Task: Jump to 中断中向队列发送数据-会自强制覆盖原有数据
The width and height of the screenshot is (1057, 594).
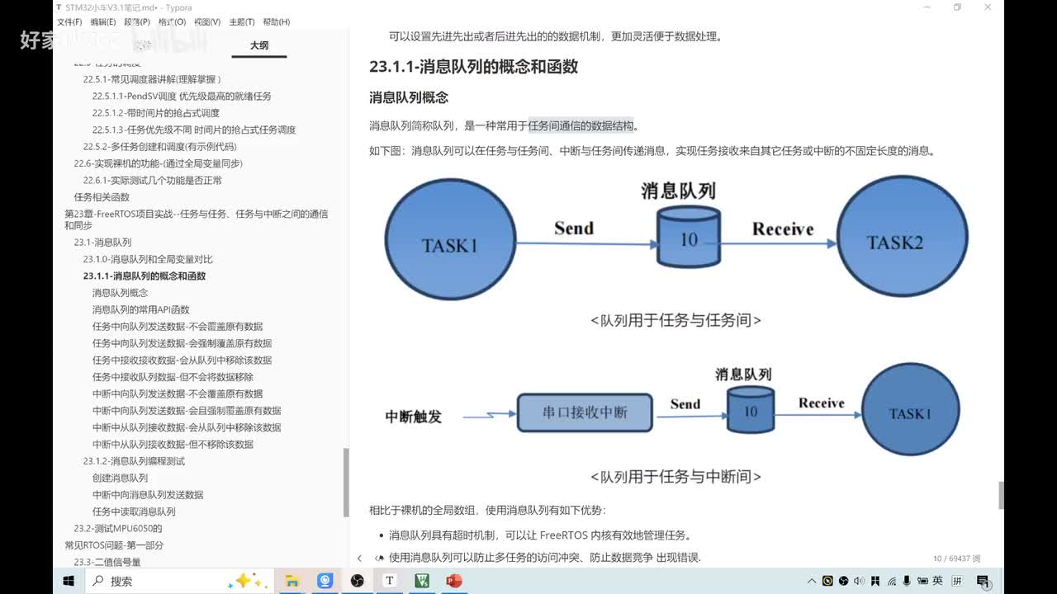Action: (x=187, y=411)
